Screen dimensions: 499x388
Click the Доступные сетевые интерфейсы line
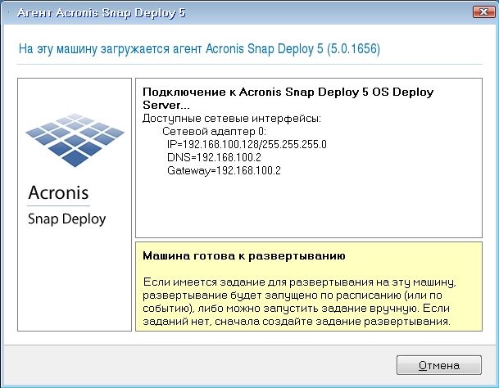pyautogui.click(x=232, y=119)
